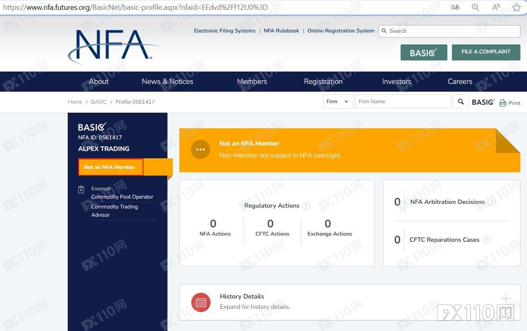
Task: Go to BASIC breadcrumb link
Action: [x=99, y=102]
